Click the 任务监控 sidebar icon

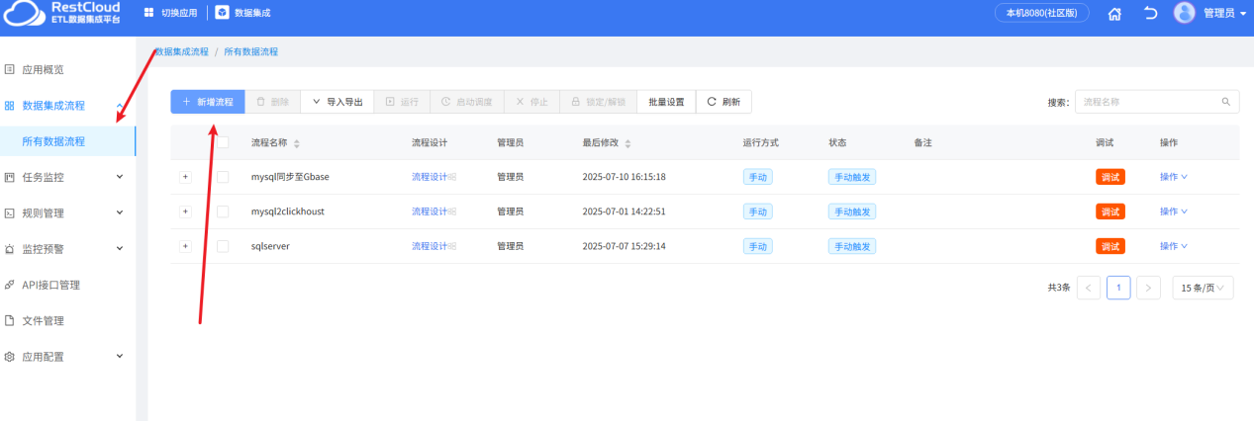10,178
